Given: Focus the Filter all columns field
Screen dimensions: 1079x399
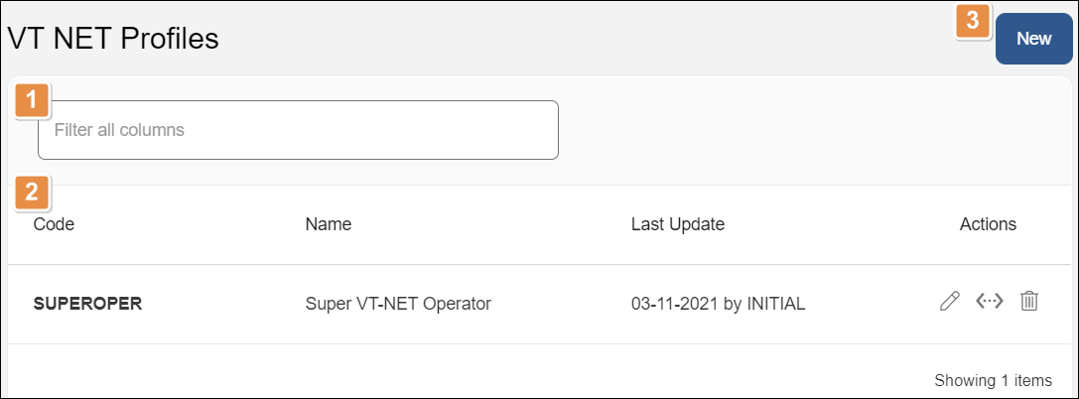Looking at the screenshot, I should click(298, 130).
